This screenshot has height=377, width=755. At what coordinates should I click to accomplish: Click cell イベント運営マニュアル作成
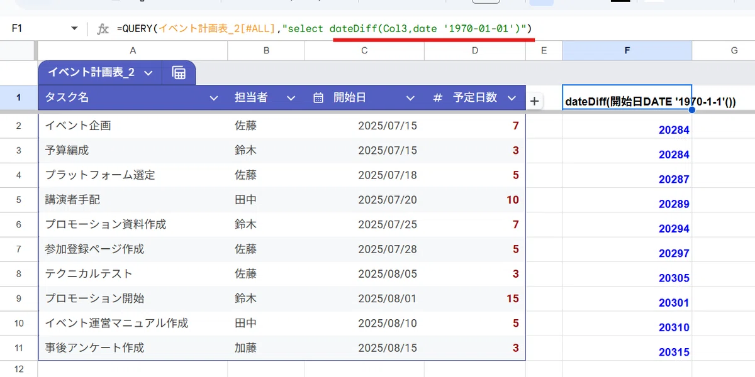point(133,324)
